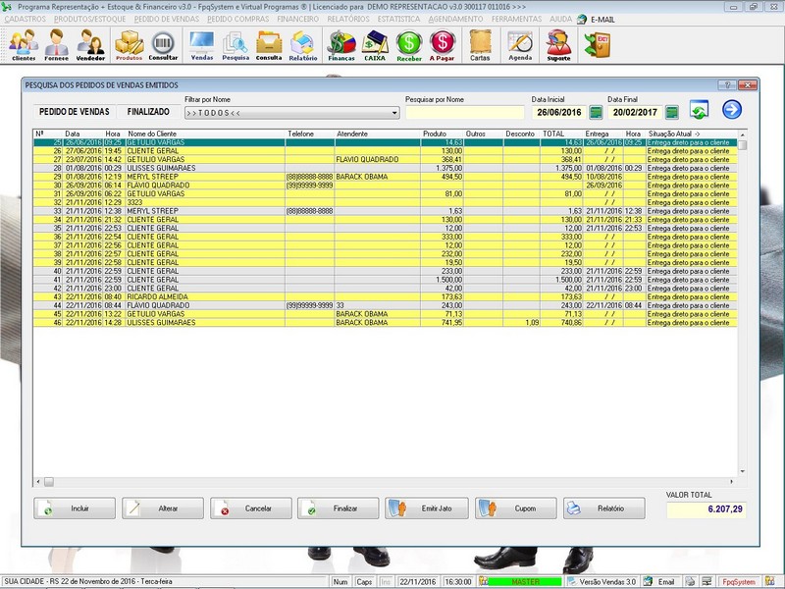Open the Clientes toolbar icon

coord(24,45)
